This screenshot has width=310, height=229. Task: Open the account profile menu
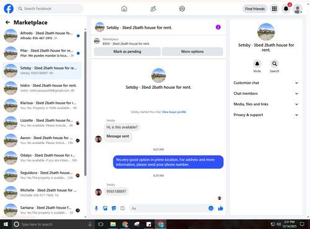coord(298,9)
